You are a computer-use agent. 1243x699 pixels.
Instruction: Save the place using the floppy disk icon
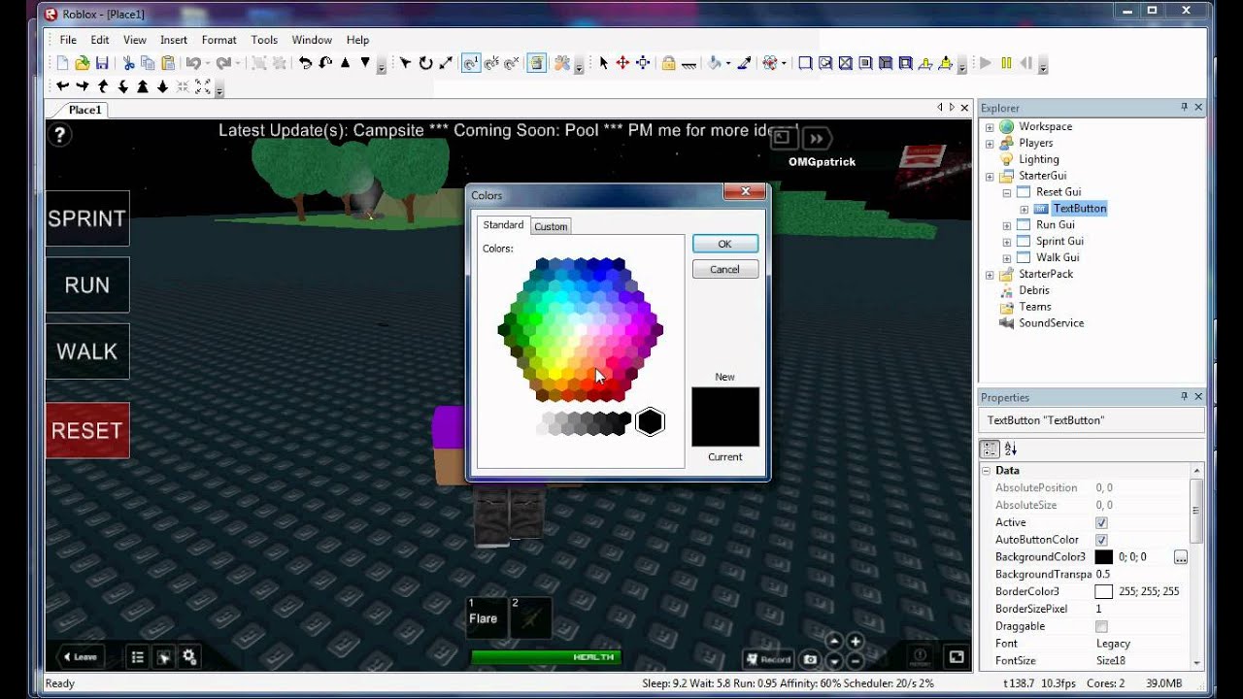point(102,63)
